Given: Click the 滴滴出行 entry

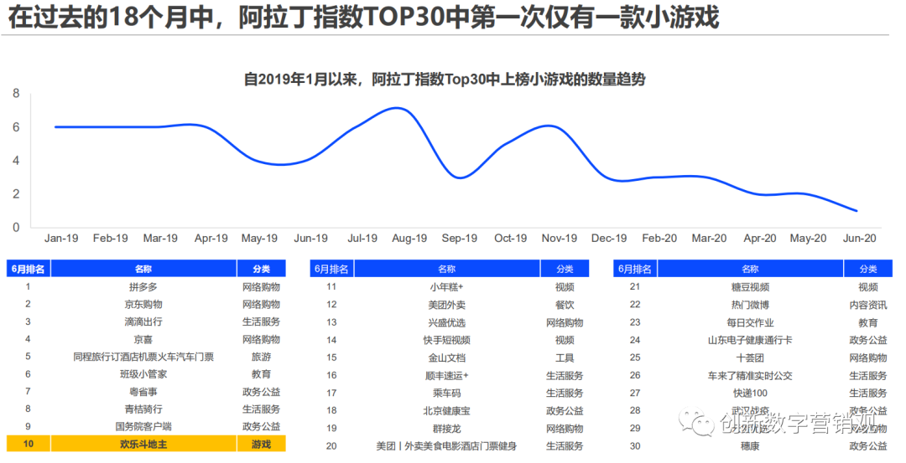Looking at the screenshot, I should click(143, 322).
